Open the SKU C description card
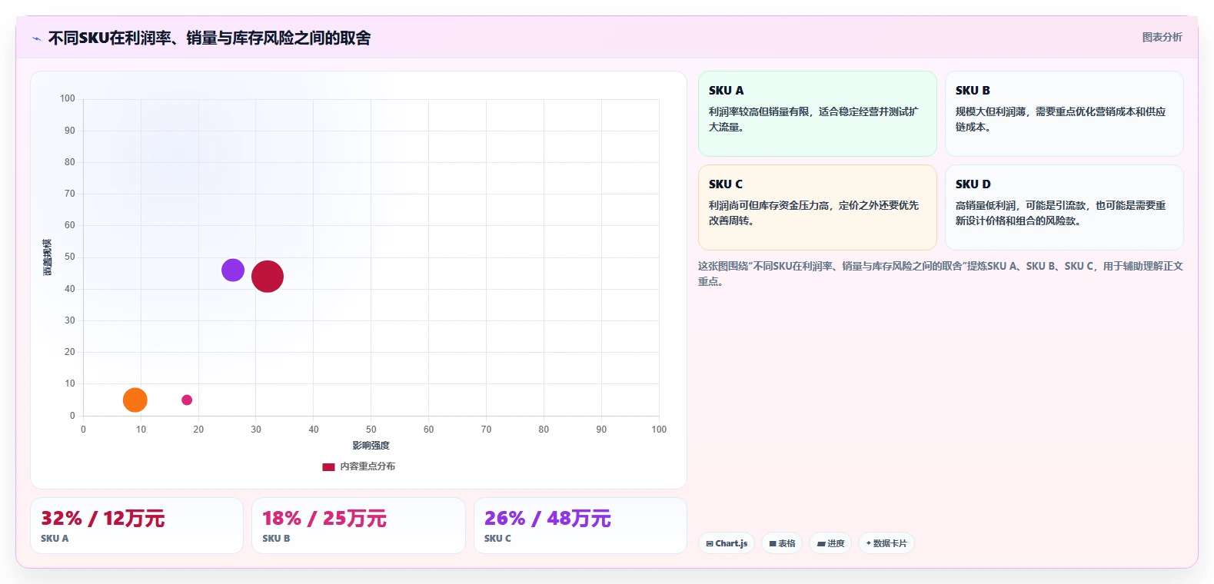 (817, 207)
